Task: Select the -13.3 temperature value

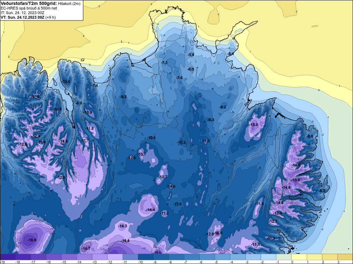Action: click(256, 245)
